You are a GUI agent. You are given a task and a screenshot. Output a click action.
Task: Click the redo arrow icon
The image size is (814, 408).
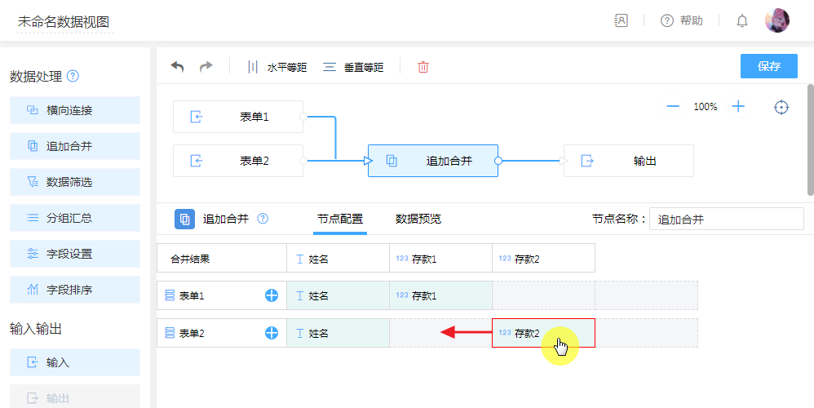[206, 67]
